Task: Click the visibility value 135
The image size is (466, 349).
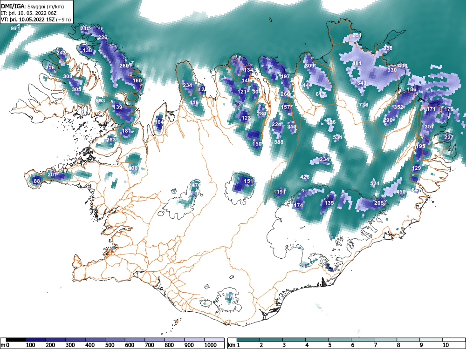Action: pos(329,203)
